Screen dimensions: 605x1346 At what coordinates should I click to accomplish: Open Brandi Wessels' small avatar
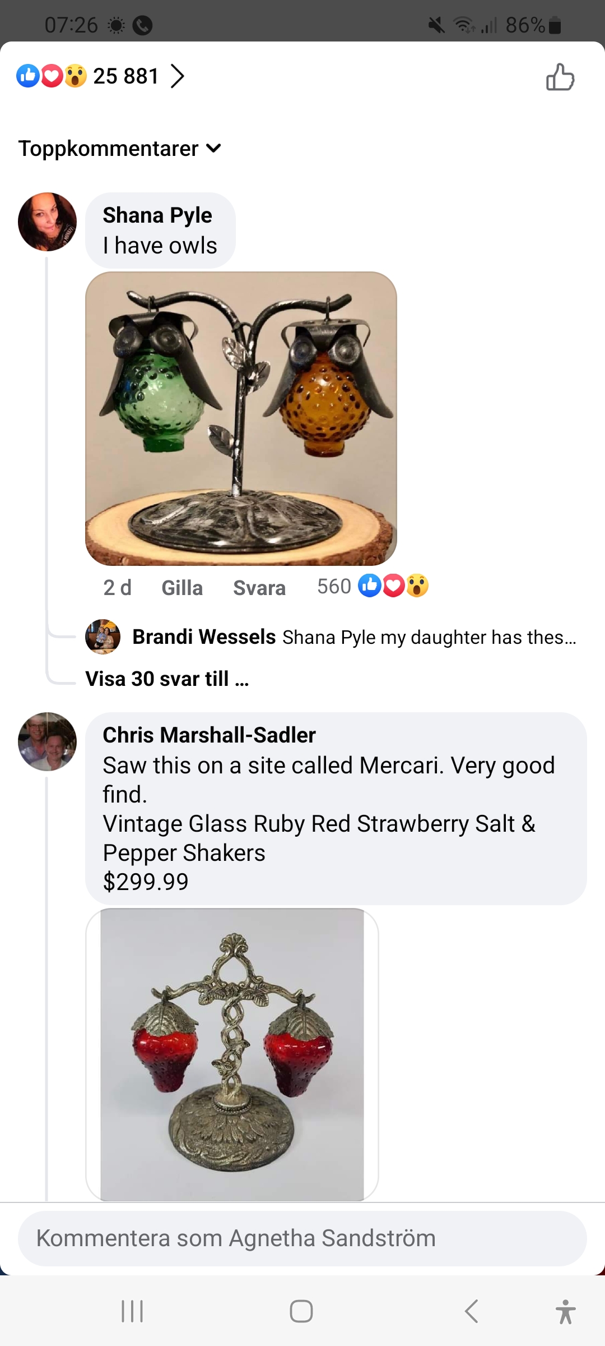(x=103, y=637)
